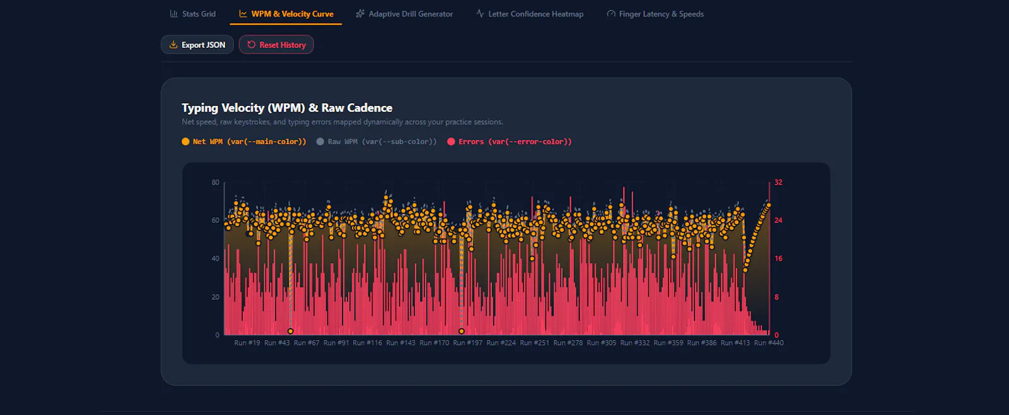Click the Run #224 axis label
Viewport: 1009px width, 415px height.
coord(501,343)
